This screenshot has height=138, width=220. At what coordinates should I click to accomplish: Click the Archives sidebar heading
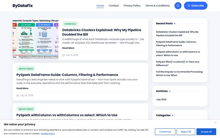[162, 91]
